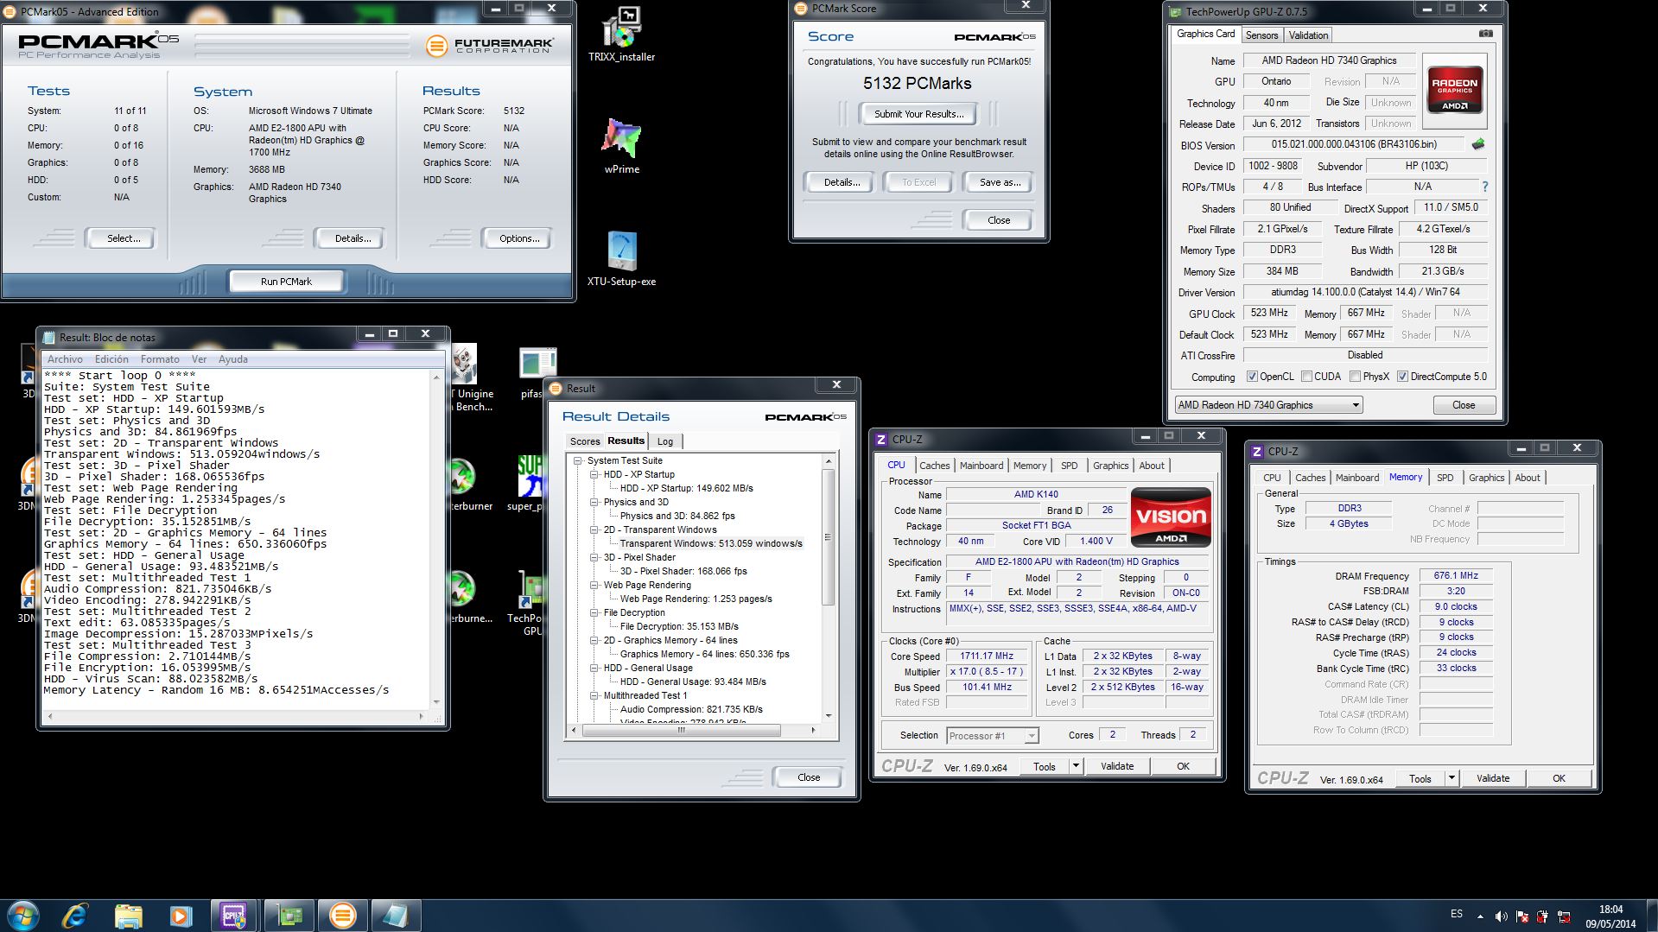Open Windows Explorer from the taskbar
Image resolution: width=1658 pixels, height=932 pixels.
click(x=128, y=915)
